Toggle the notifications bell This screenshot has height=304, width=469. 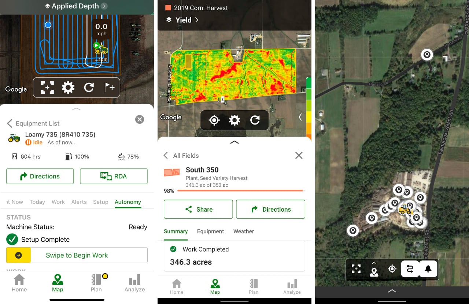pyautogui.click(x=428, y=269)
